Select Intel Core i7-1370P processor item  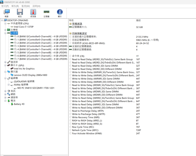pos(24,27)
